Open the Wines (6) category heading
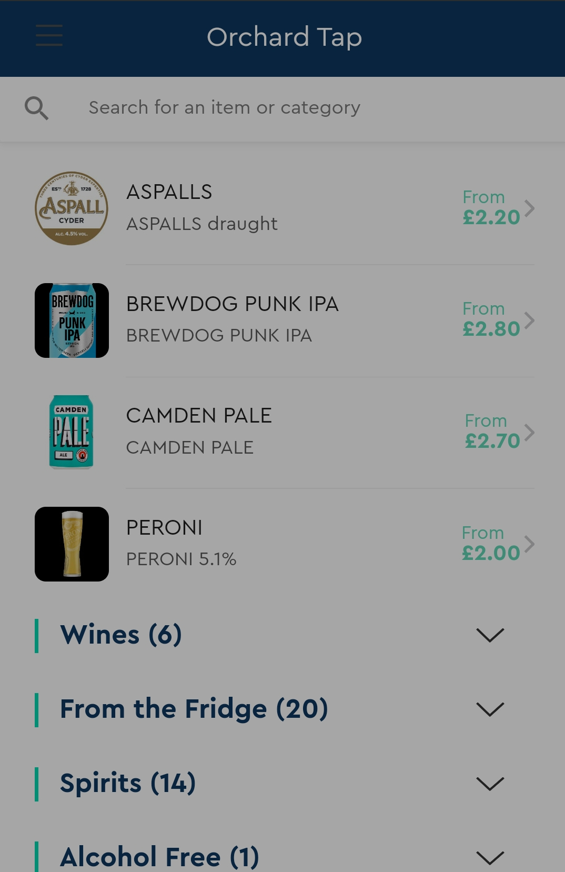This screenshot has height=872, width=565. (x=122, y=635)
